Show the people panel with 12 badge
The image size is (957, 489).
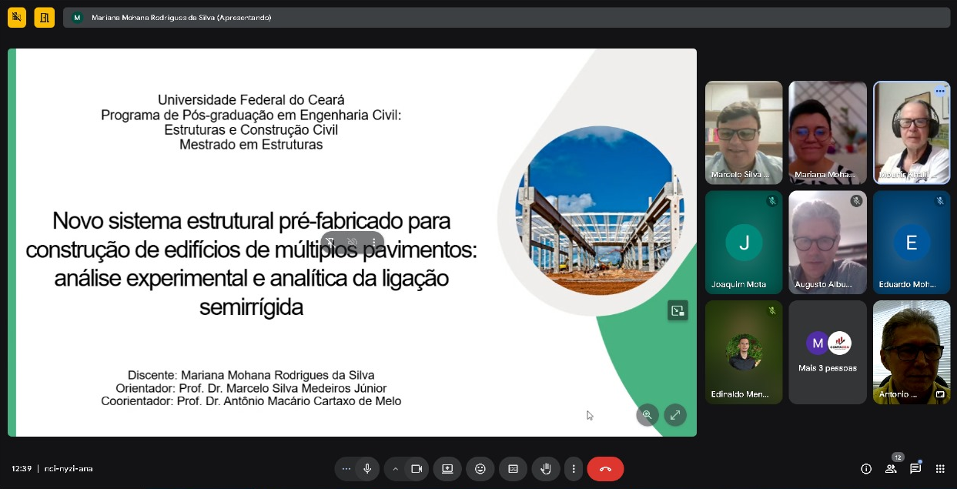click(x=891, y=468)
